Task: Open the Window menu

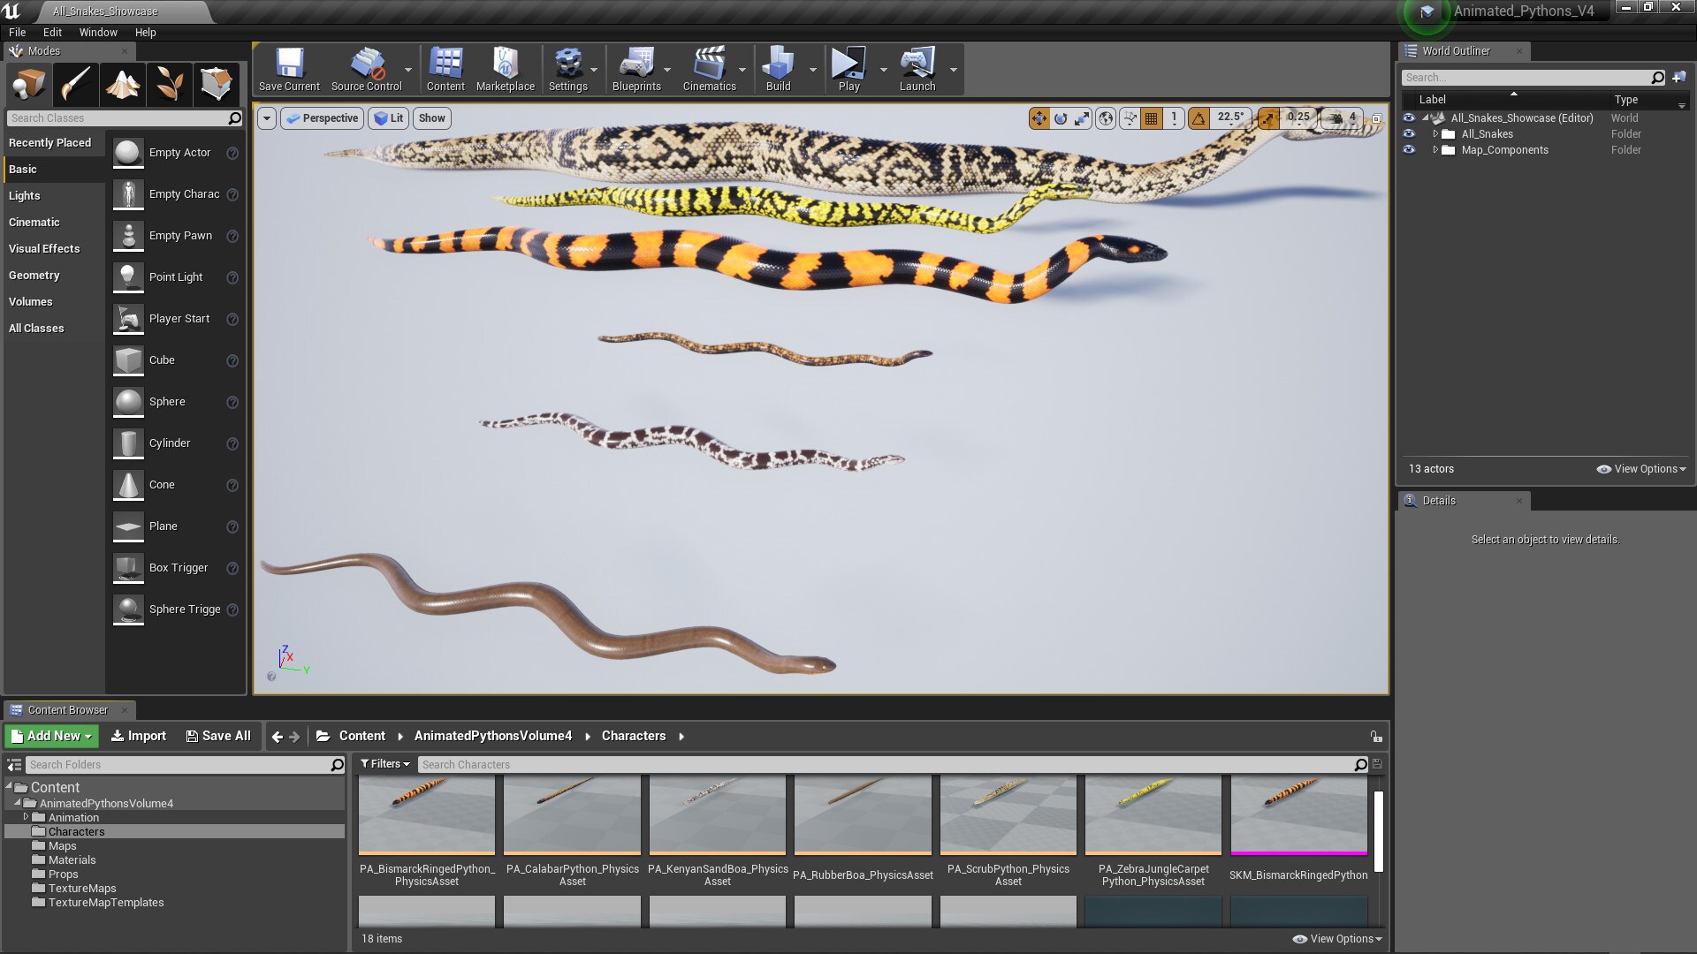Action: coord(98,32)
